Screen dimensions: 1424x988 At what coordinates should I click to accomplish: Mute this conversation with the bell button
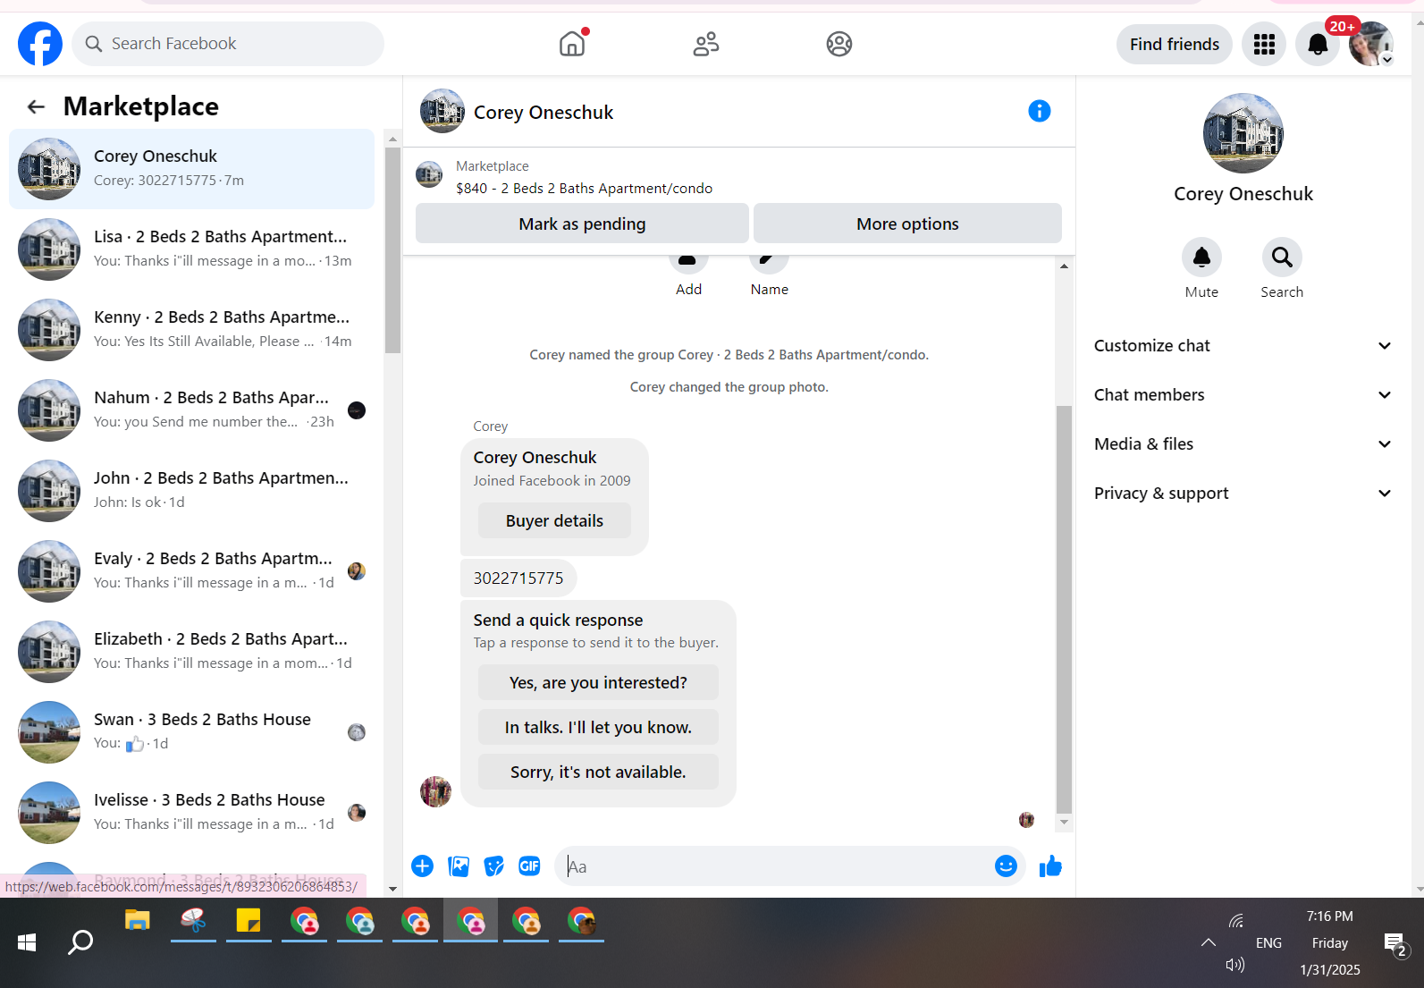pos(1201,258)
